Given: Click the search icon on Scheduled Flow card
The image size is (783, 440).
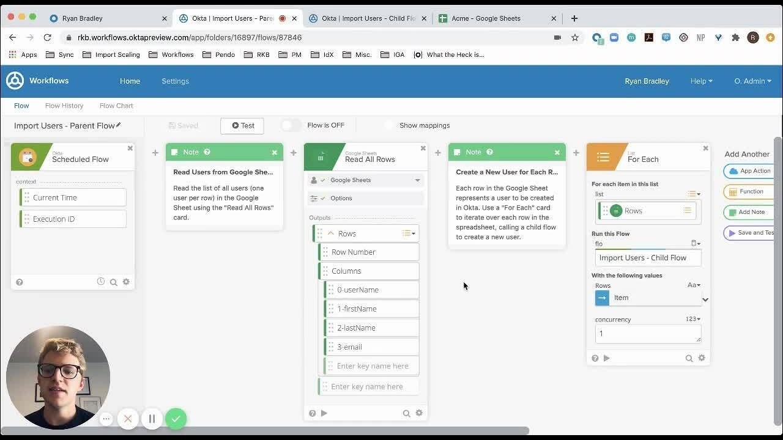Looking at the screenshot, I should tap(113, 282).
